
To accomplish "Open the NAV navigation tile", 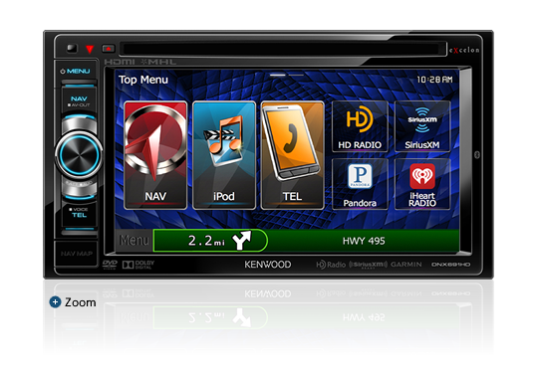I will 155,155.
